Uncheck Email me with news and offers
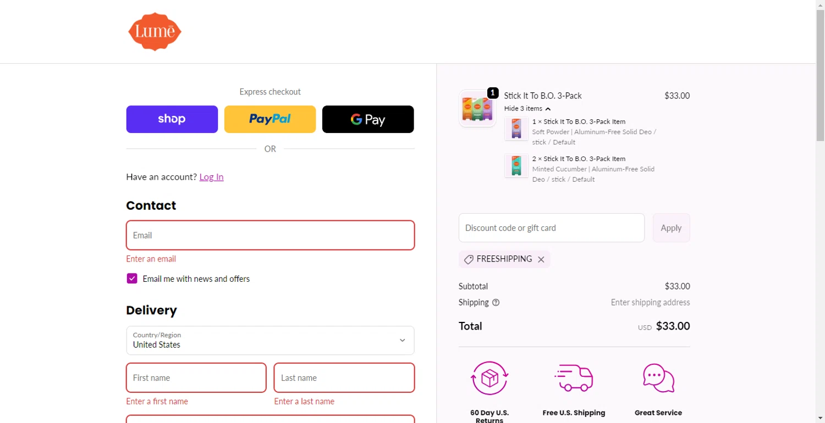Screen dimensions: 825x423 point(132,279)
